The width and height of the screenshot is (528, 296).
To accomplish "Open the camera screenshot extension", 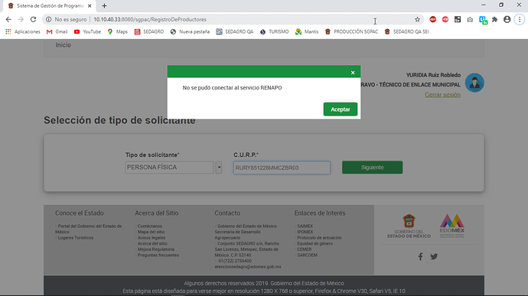I will coord(470,20).
